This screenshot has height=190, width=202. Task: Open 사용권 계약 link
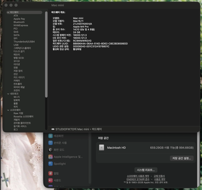point(159,179)
